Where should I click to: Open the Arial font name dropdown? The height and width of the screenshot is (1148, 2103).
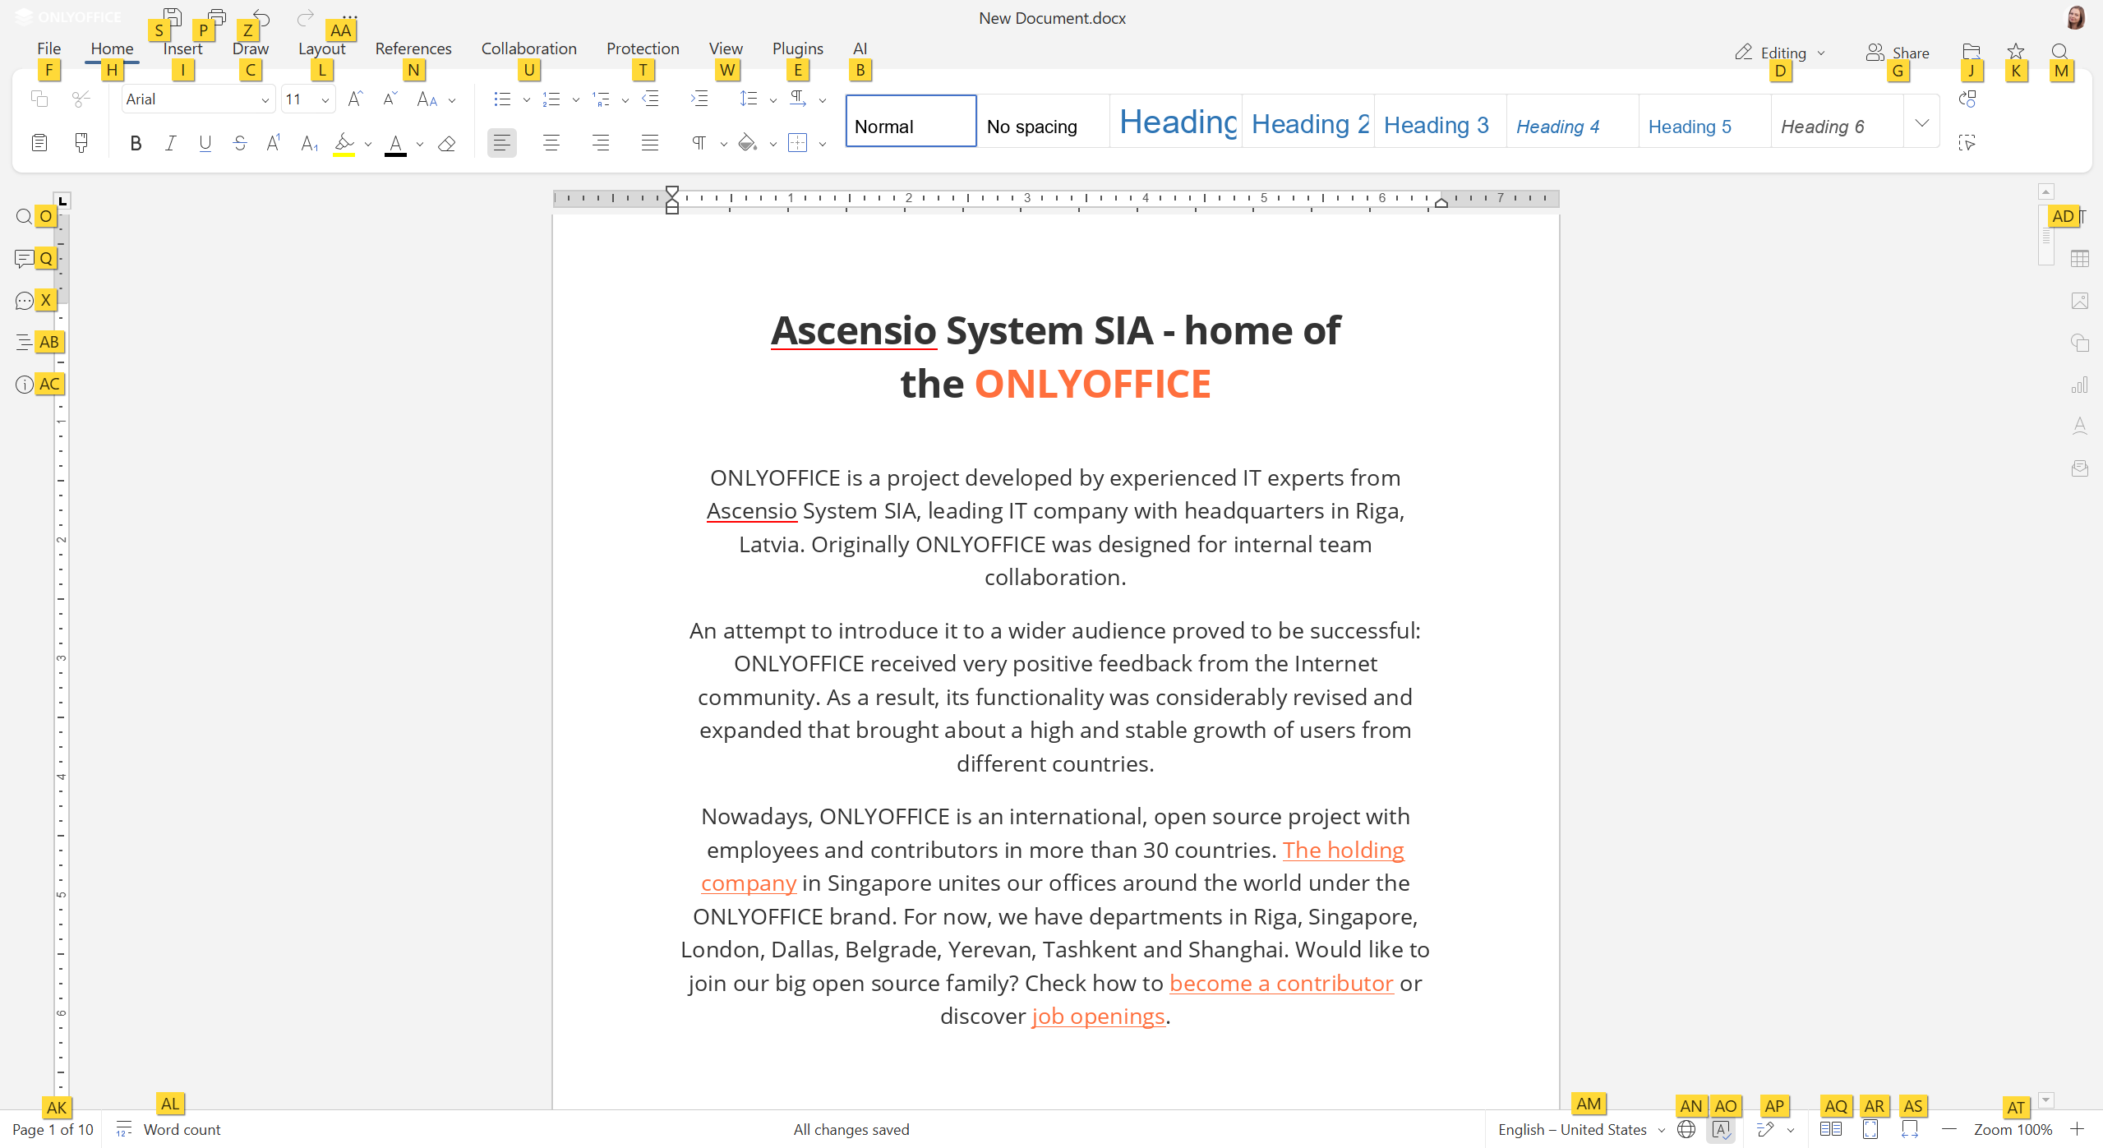coord(265,99)
